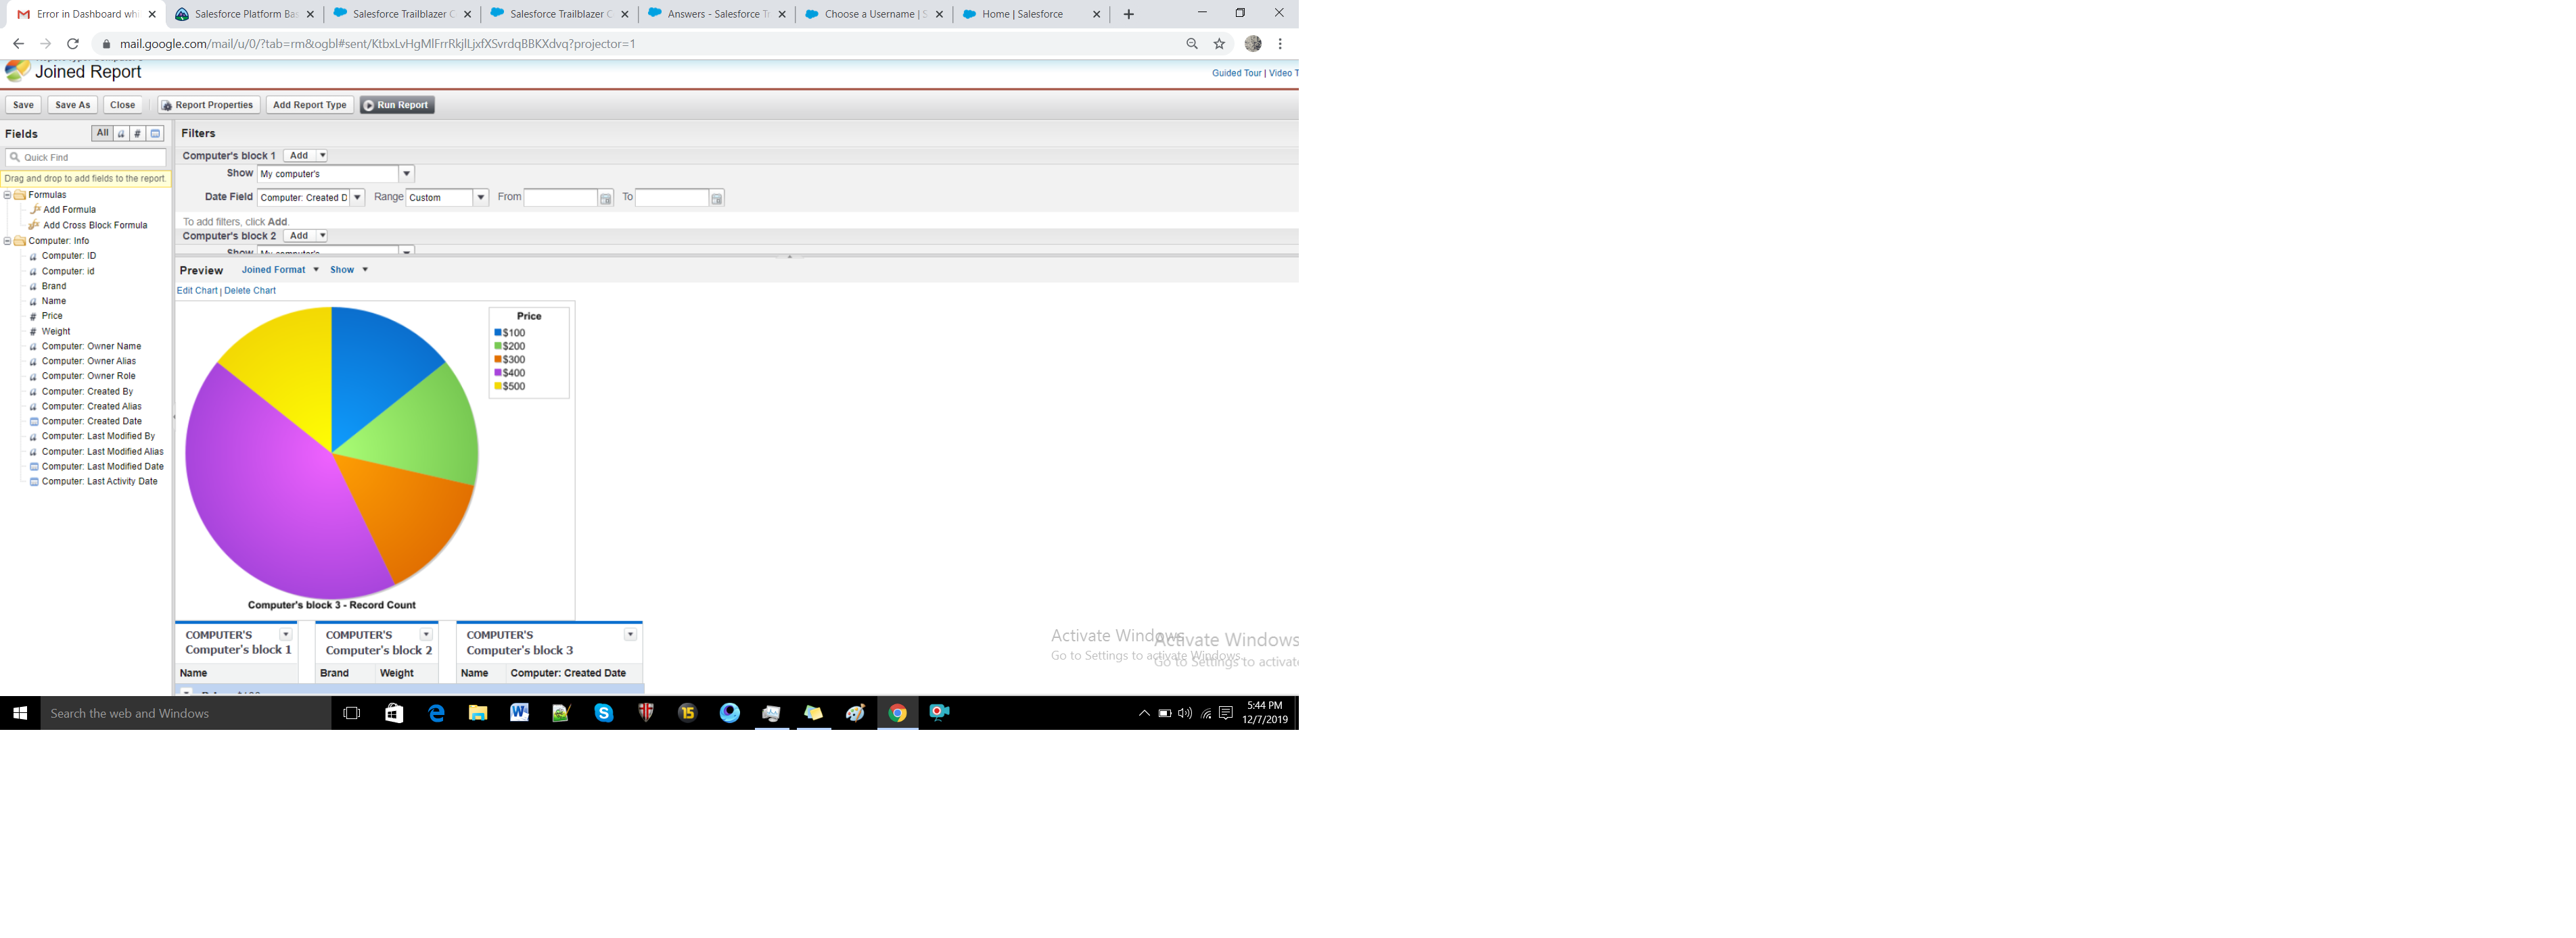Click the Add Cross Block Formula item

94,226
